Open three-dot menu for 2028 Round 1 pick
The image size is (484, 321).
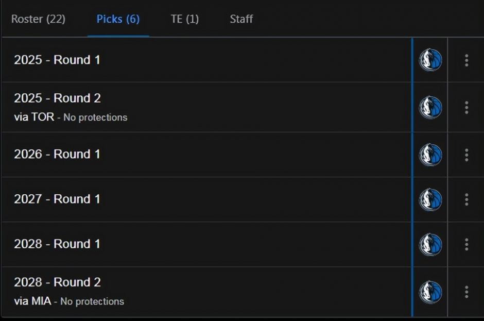click(x=466, y=244)
